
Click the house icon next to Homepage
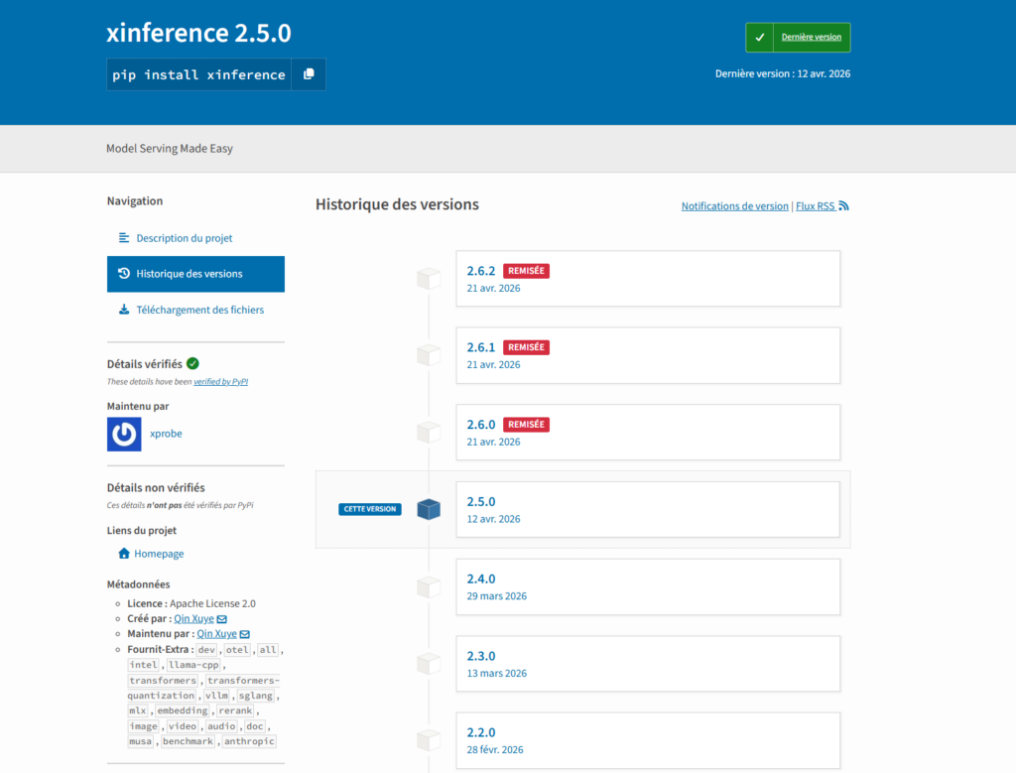pos(124,554)
